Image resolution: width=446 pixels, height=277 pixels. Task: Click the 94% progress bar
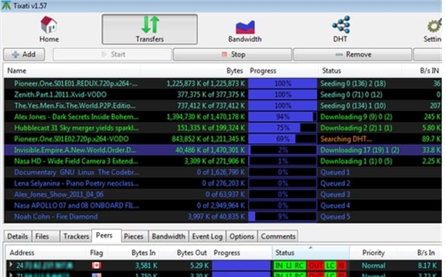[x=282, y=117]
